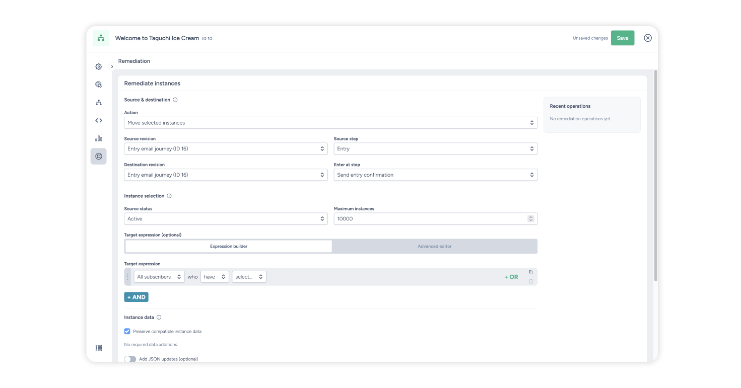
Task: Click the Welcome to Taguchi Ice Cream title
Action: [157, 38]
